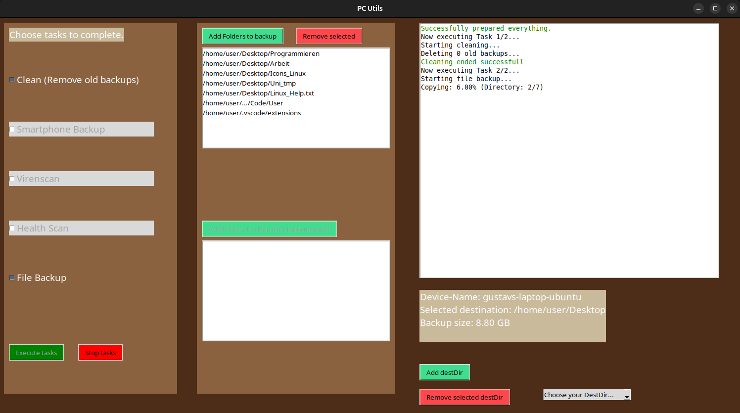Check the Health Scan option
Viewport: 740px width, 413px height.
tap(12, 229)
